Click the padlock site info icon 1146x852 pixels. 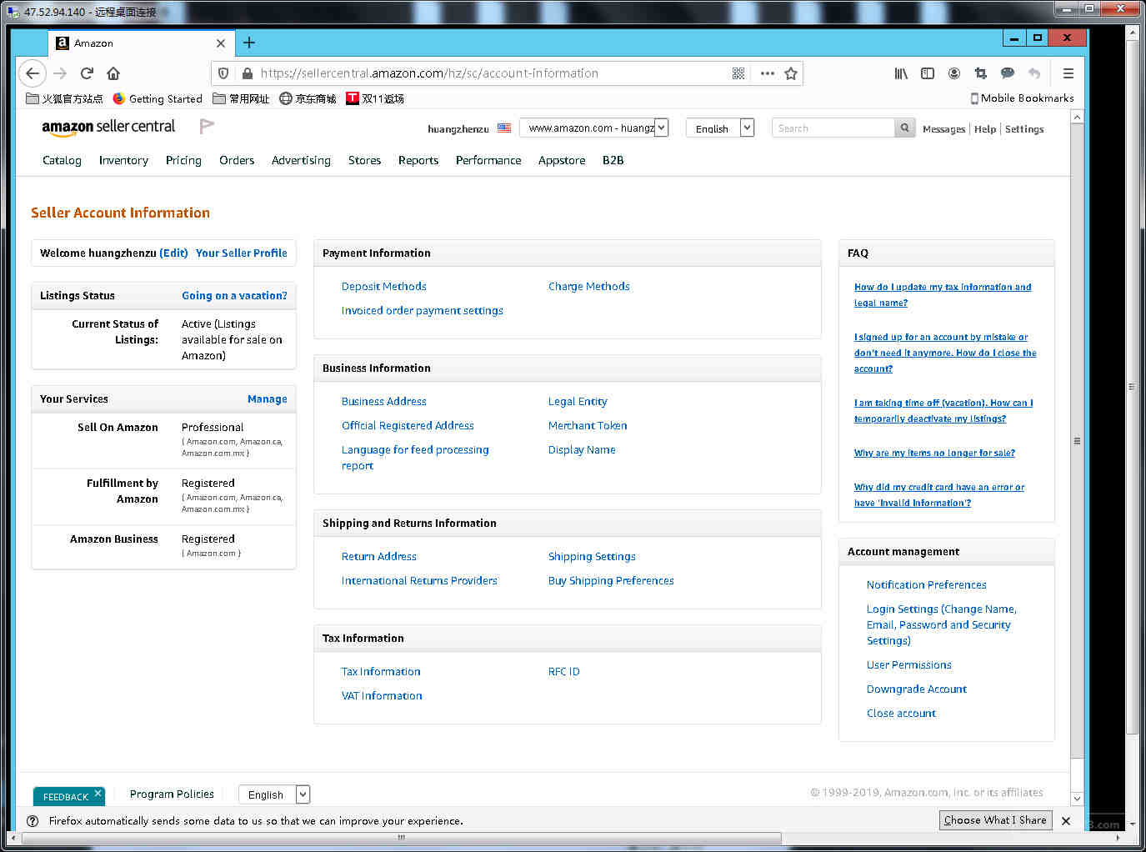coord(247,73)
